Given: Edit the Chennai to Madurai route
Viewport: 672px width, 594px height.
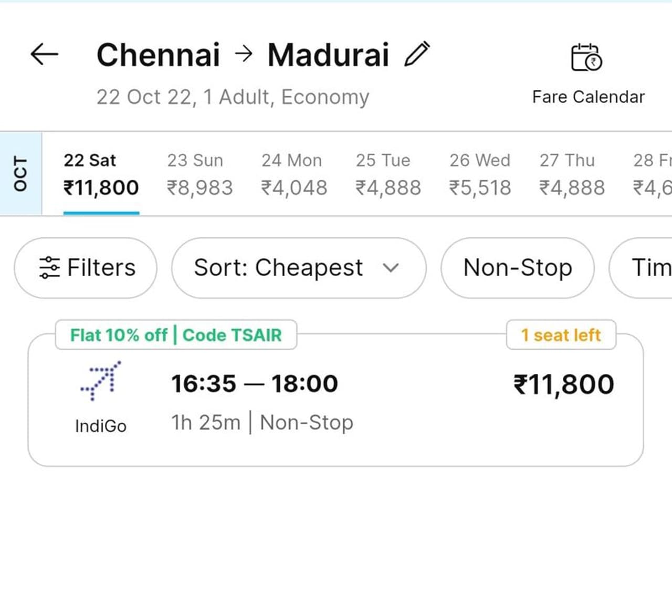Looking at the screenshot, I should tap(417, 55).
